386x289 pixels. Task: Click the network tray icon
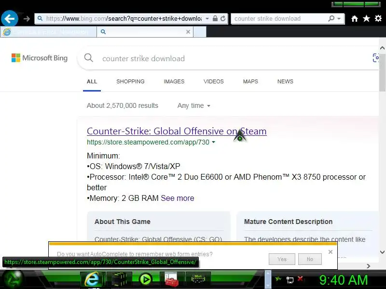point(290,280)
